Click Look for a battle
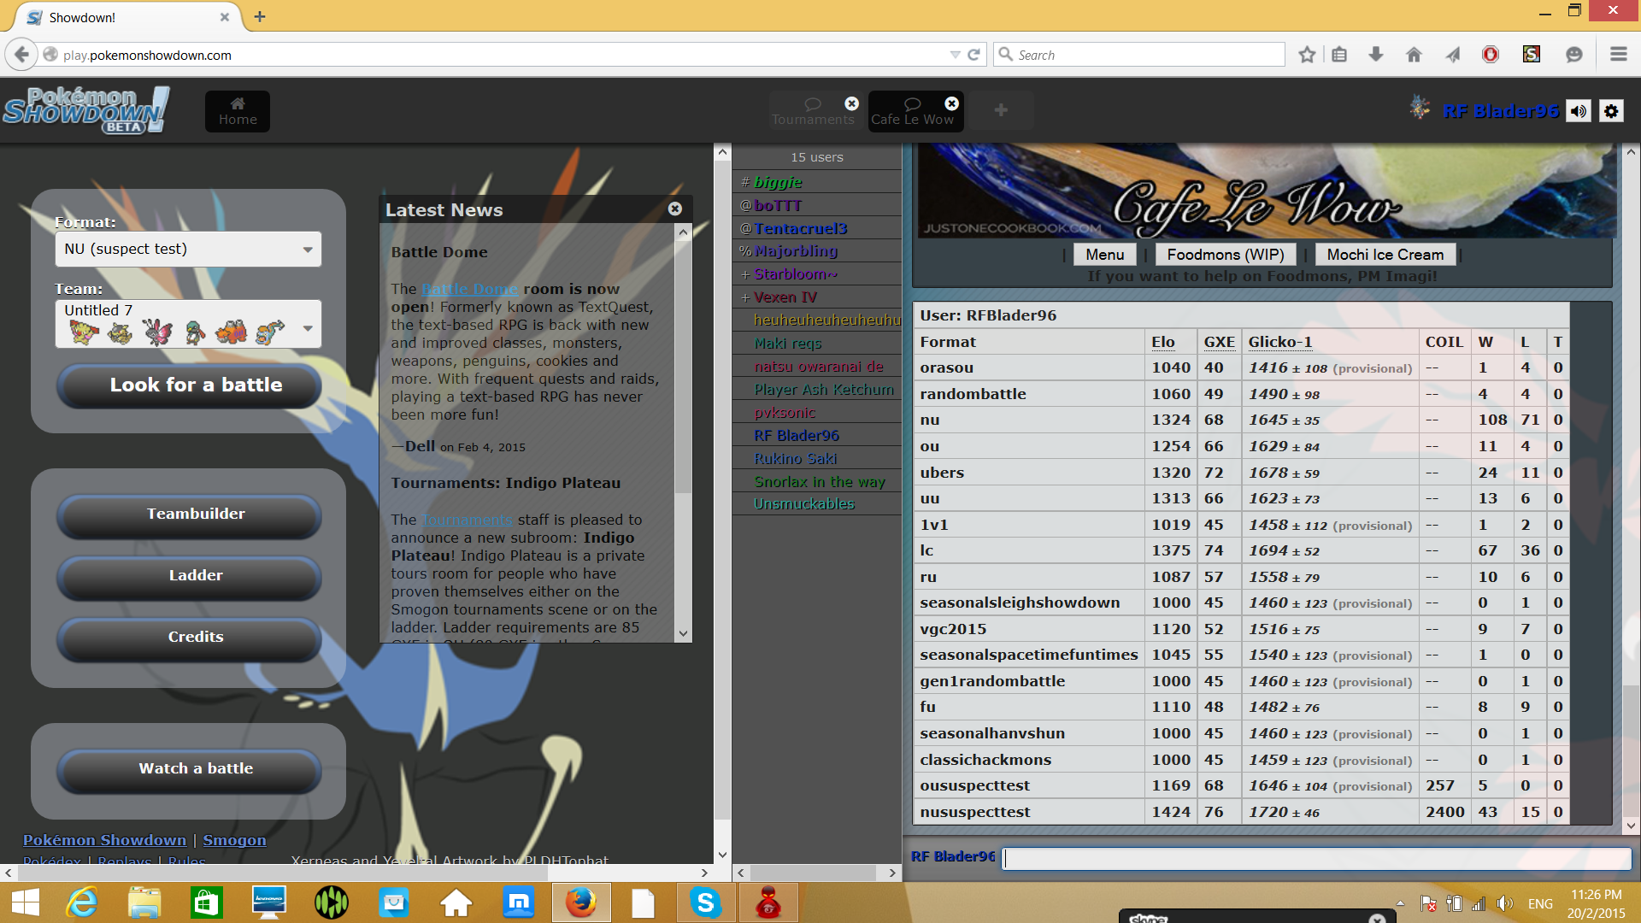The width and height of the screenshot is (1641, 923). pyautogui.click(x=190, y=385)
